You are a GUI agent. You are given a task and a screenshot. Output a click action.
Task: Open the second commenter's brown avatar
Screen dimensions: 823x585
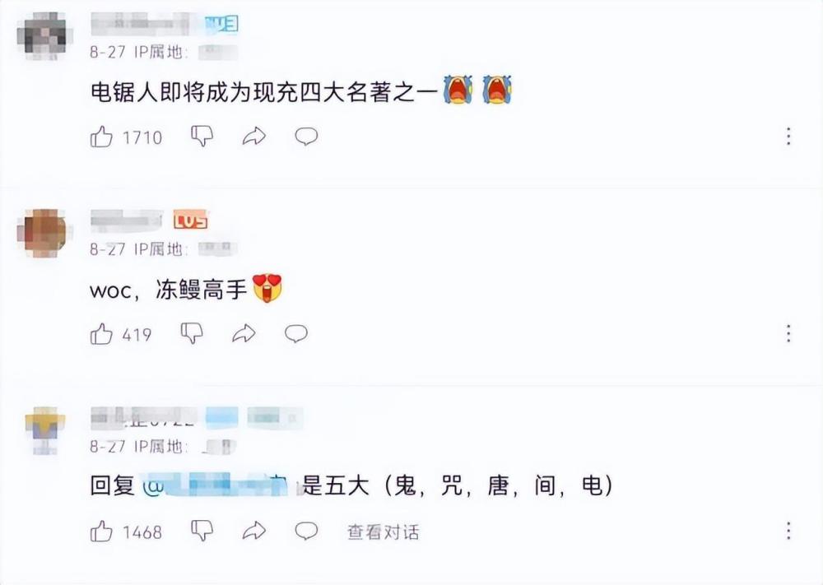(x=44, y=234)
